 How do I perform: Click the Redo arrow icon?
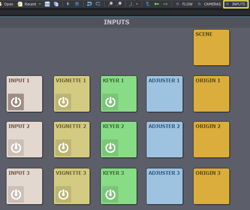(98, 4)
